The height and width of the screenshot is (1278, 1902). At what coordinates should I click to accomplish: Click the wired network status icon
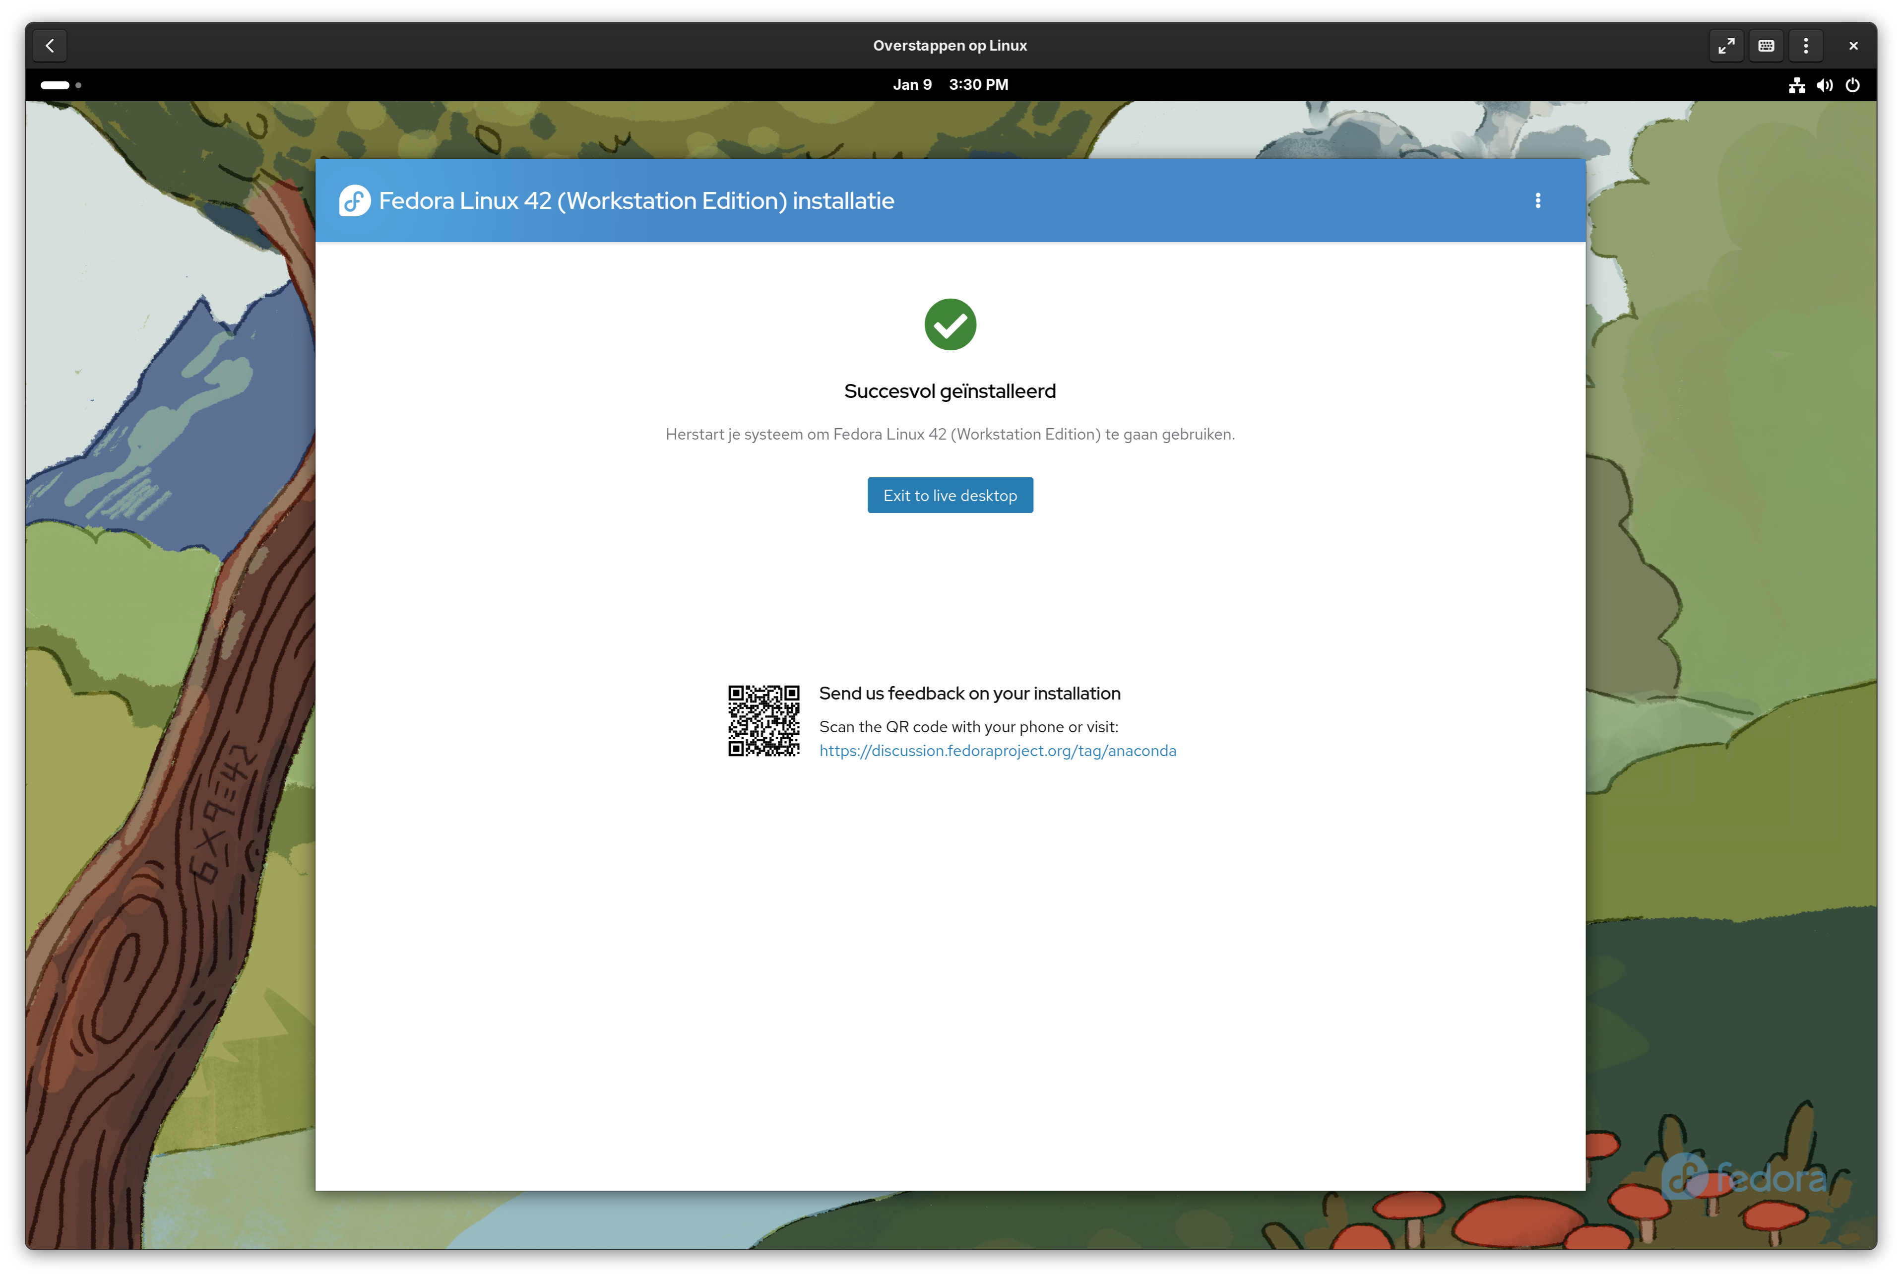pos(1796,85)
